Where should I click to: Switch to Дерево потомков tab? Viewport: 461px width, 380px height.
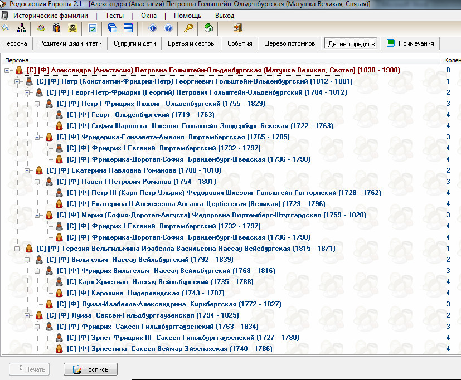coord(290,43)
